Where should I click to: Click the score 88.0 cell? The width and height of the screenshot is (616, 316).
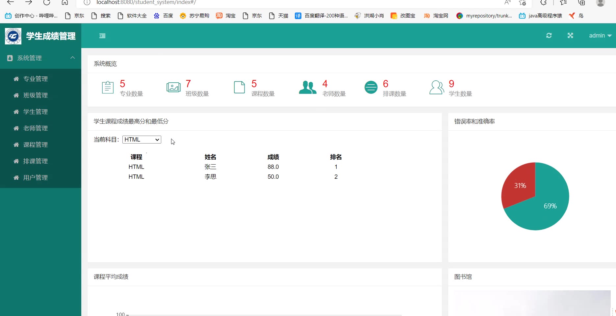[x=273, y=167]
